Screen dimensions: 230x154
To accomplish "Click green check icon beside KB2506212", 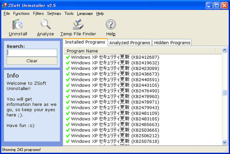I will (68, 136).
